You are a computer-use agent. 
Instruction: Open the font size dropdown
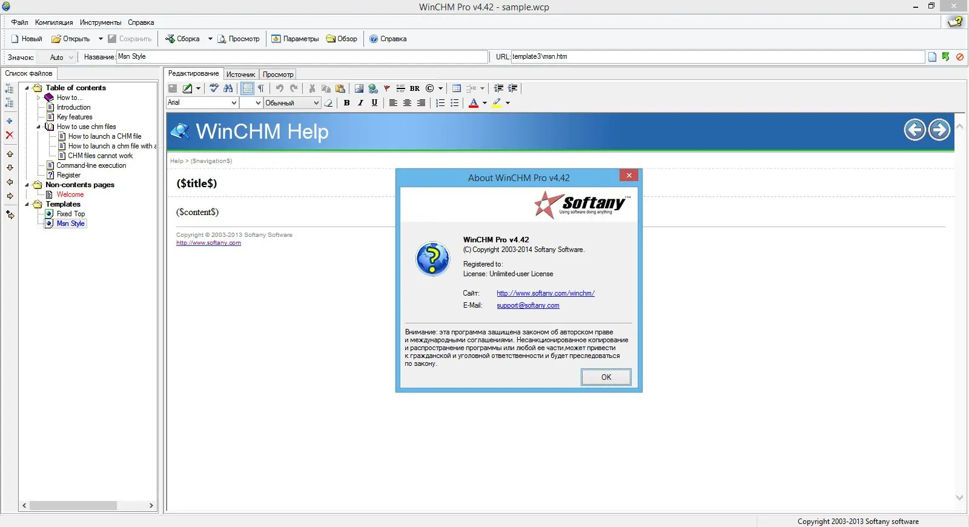click(258, 103)
